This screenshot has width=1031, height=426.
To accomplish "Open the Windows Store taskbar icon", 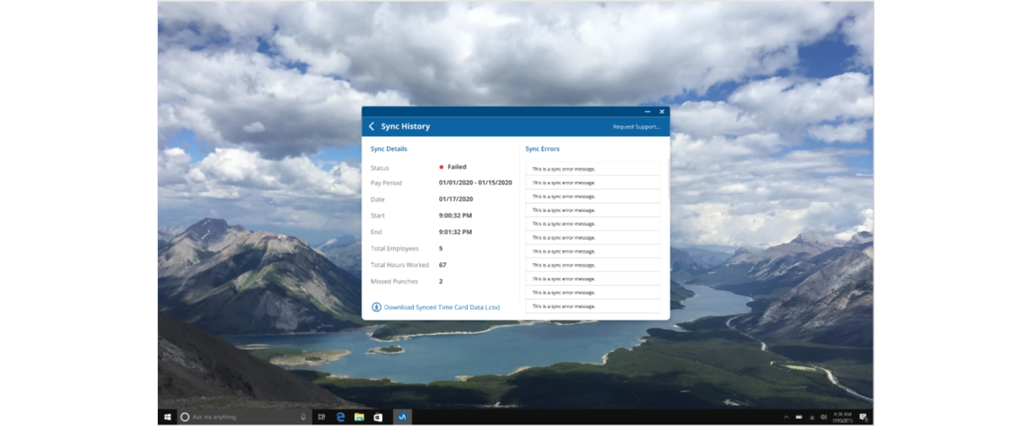I will tap(378, 417).
